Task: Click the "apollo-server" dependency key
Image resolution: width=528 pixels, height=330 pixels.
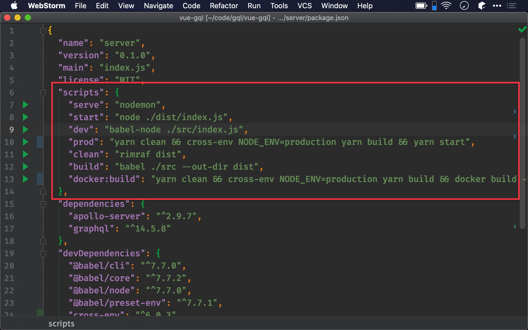Action: coord(107,216)
